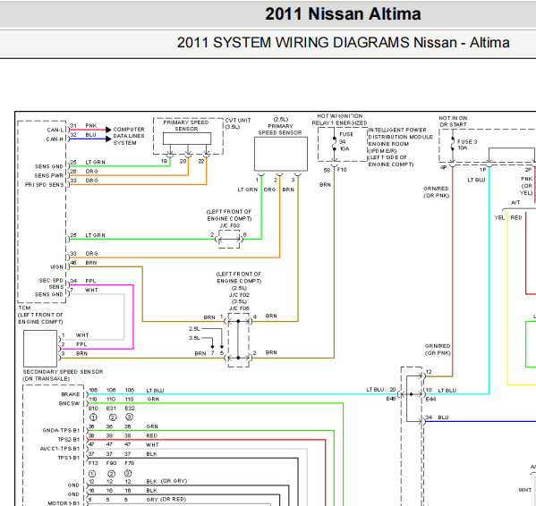Click the BRAKE terminal label
The image size is (536, 506).
71,394
